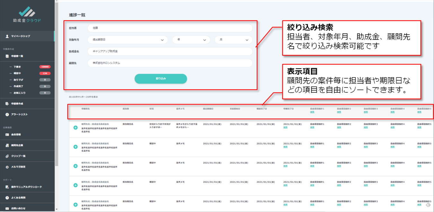Click the マイページトップ user icon
The width and height of the screenshot is (434, 212).
[7, 36]
